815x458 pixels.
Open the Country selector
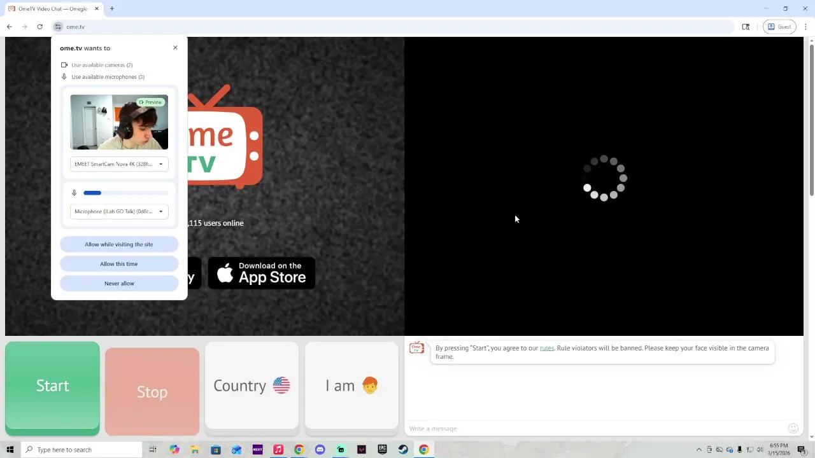click(x=252, y=385)
